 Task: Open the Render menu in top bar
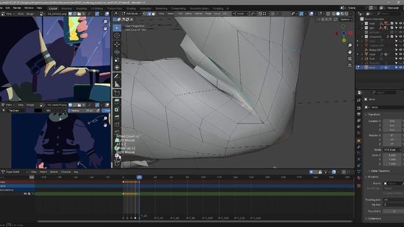pyautogui.click(x=17, y=8)
